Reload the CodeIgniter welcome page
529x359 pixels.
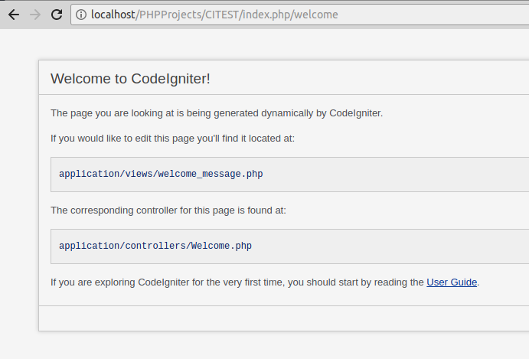tap(57, 15)
